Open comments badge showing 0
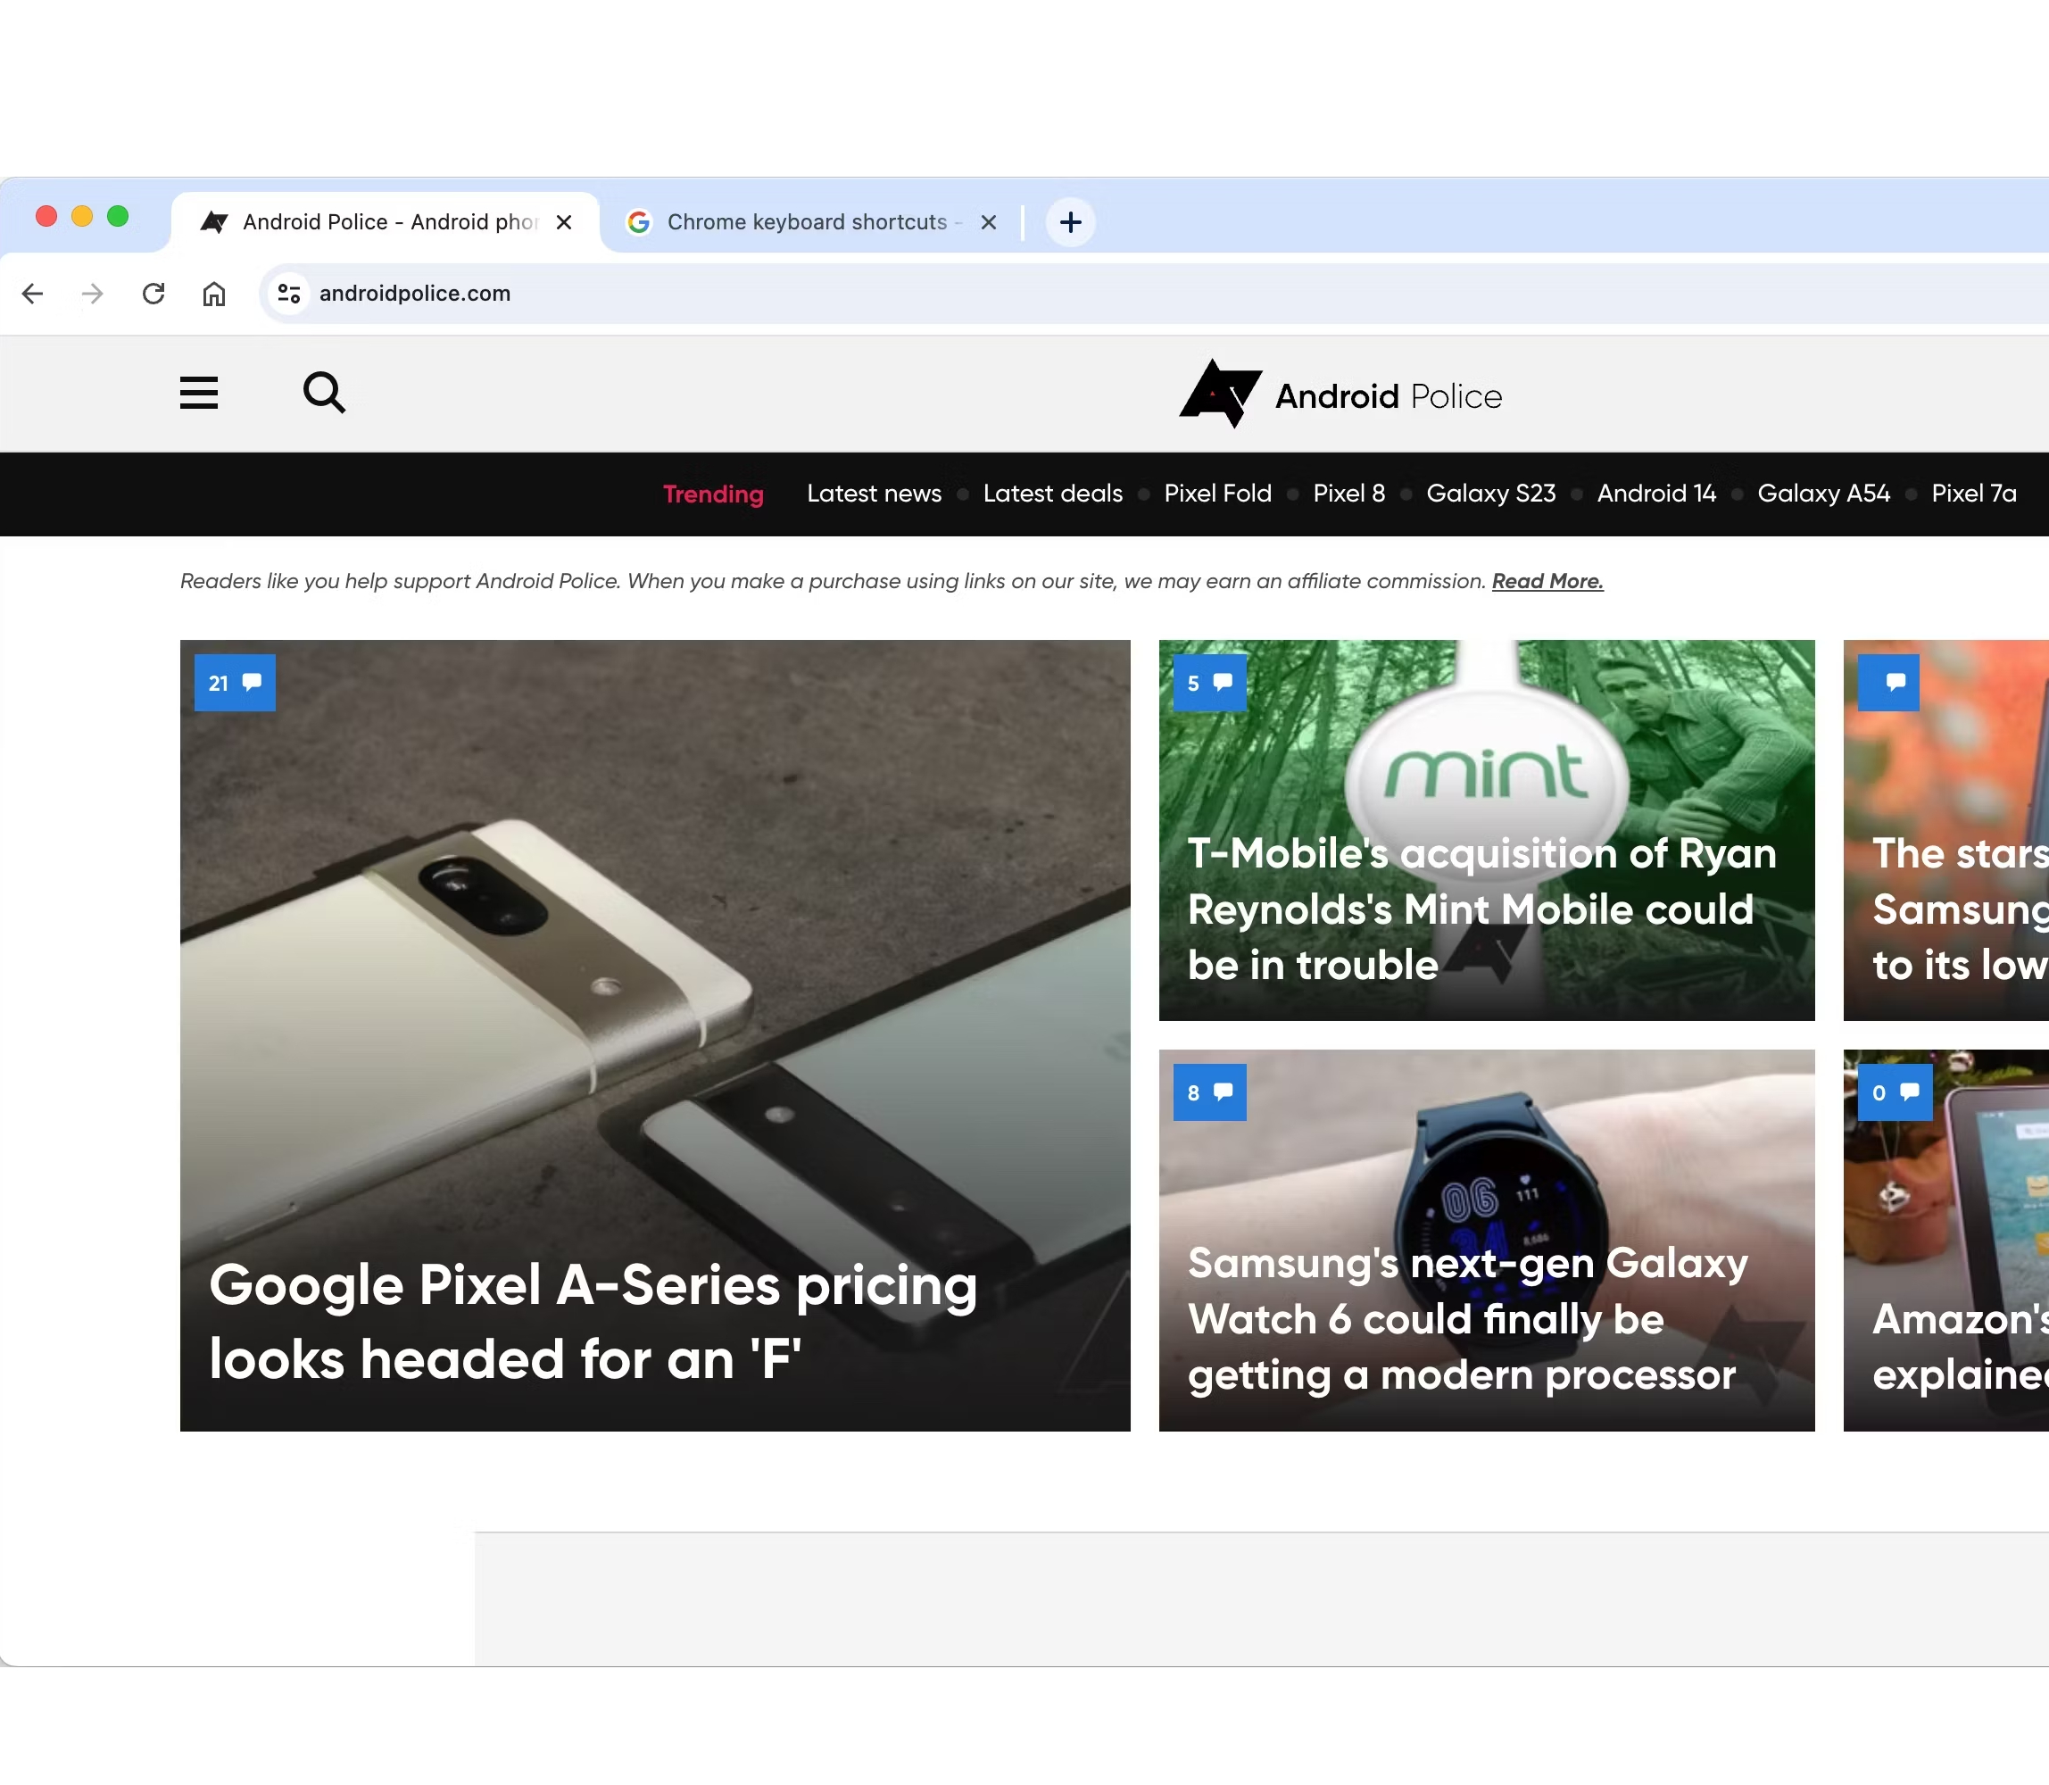Screen dimensions: 2049x1785 coord(1895,1092)
